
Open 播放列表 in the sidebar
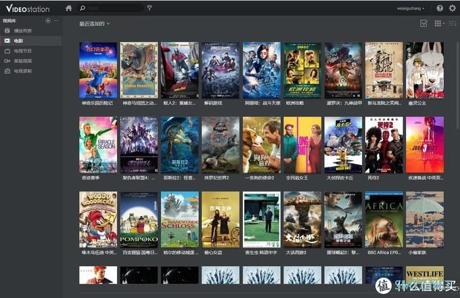31,30
